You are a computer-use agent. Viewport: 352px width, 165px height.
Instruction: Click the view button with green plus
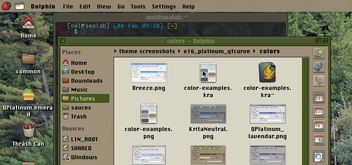pyautogui.click(x=319, y=140)
